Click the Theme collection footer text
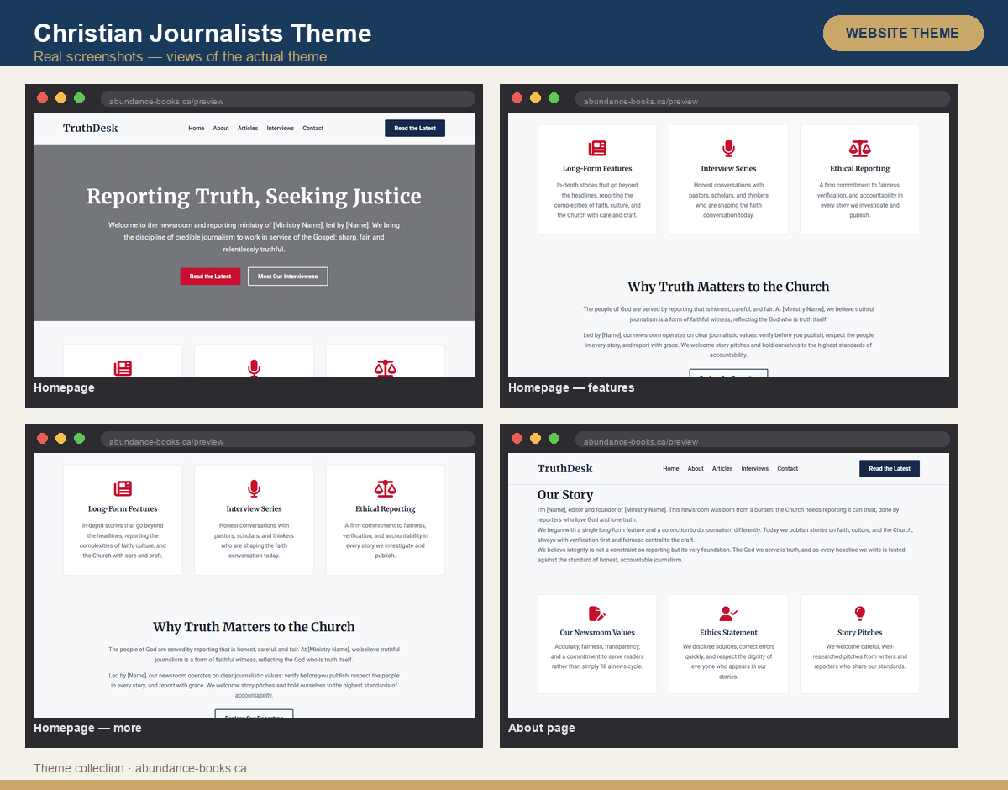The width and height of the screenshot is (1008, 790). pos(140,768)
